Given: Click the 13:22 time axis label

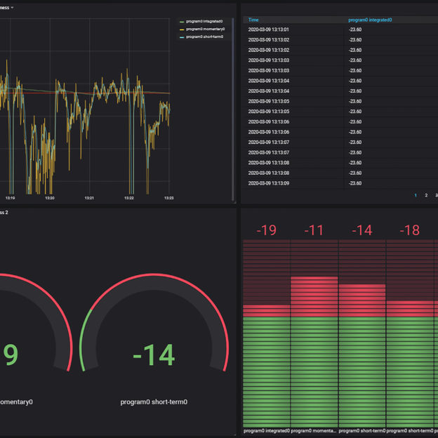Looking at the screenshot, I should click(128, 198).
